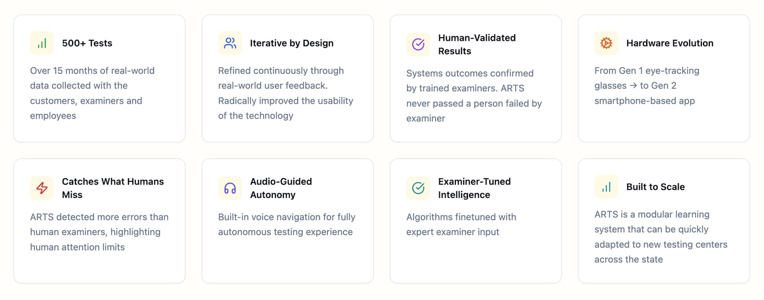Click the teal bar chart icon
Viewport: 764px width, 300px height.
pos(606,187)
